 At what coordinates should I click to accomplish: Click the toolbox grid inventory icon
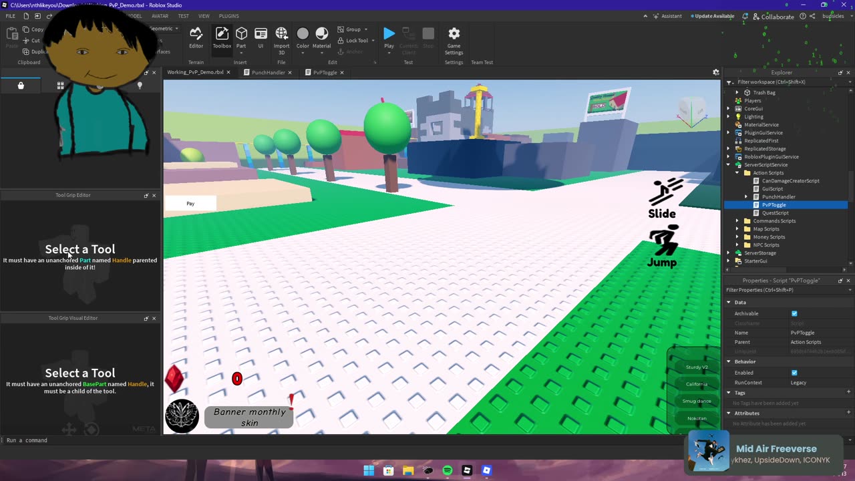coord(60,86)
